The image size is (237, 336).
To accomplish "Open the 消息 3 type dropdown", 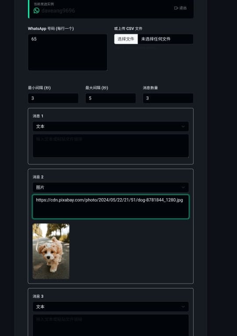I will coord(111,306).
